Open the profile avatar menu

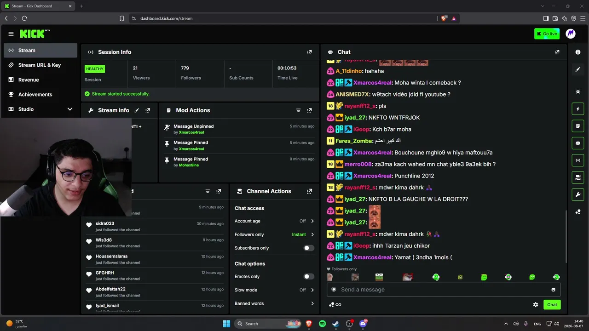(571, 34)
